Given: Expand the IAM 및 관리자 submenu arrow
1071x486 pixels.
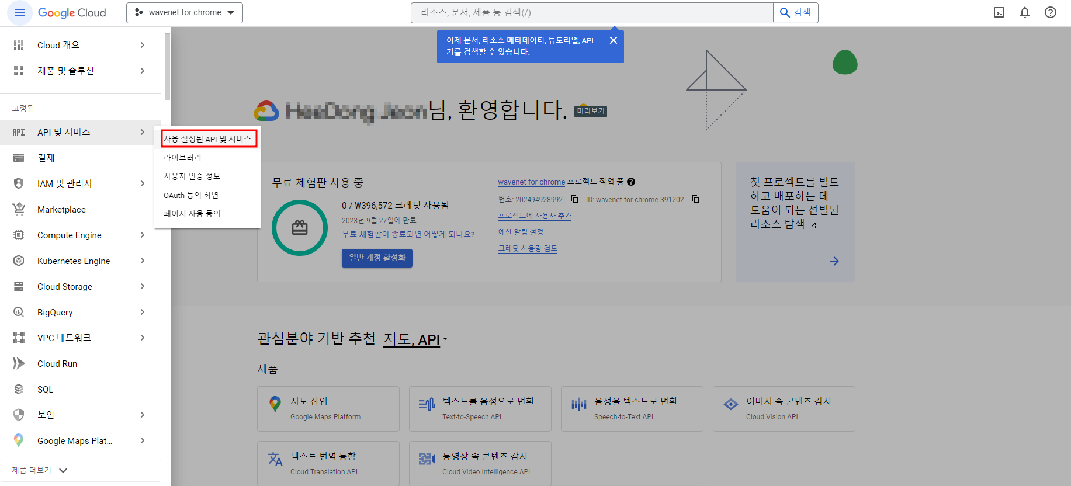Looking at the screenshot, I should click(x=143, y=183).
